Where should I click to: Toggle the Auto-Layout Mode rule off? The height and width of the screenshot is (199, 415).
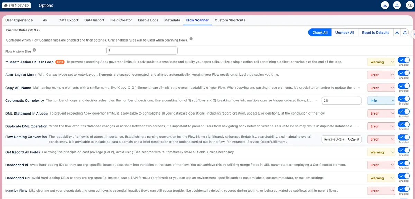coord(404,73)
